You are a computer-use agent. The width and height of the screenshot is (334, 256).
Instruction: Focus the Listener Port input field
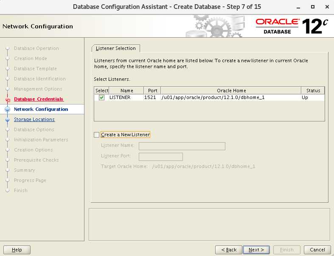(x=161, y=157)
